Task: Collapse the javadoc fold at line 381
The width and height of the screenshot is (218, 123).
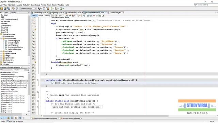Action: 38,92
